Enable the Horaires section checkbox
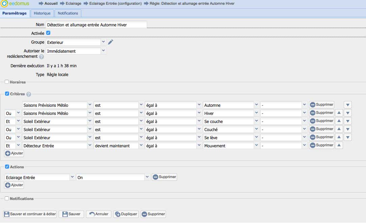This screenshot has width=366, height=223. (7, 82)
